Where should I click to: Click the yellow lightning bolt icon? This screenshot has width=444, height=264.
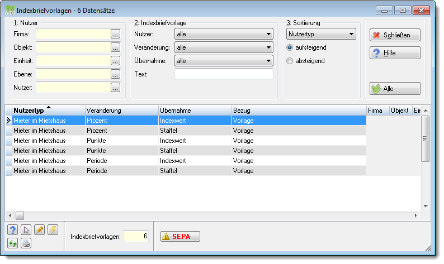click(53, 230)
